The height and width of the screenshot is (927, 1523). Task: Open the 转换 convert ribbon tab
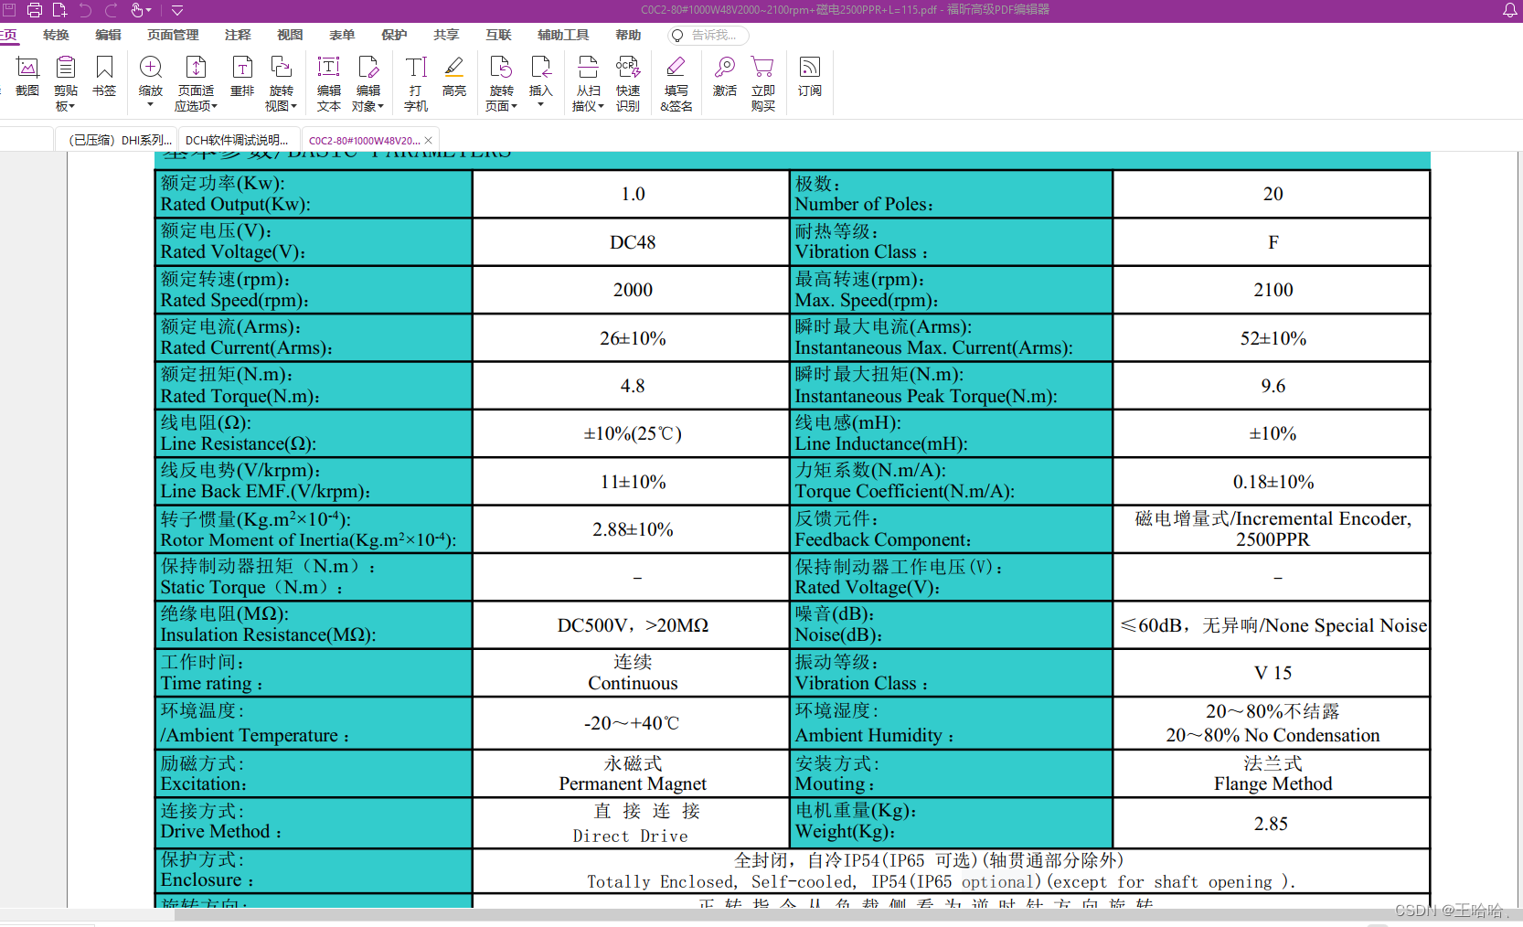tap(56, 35)
